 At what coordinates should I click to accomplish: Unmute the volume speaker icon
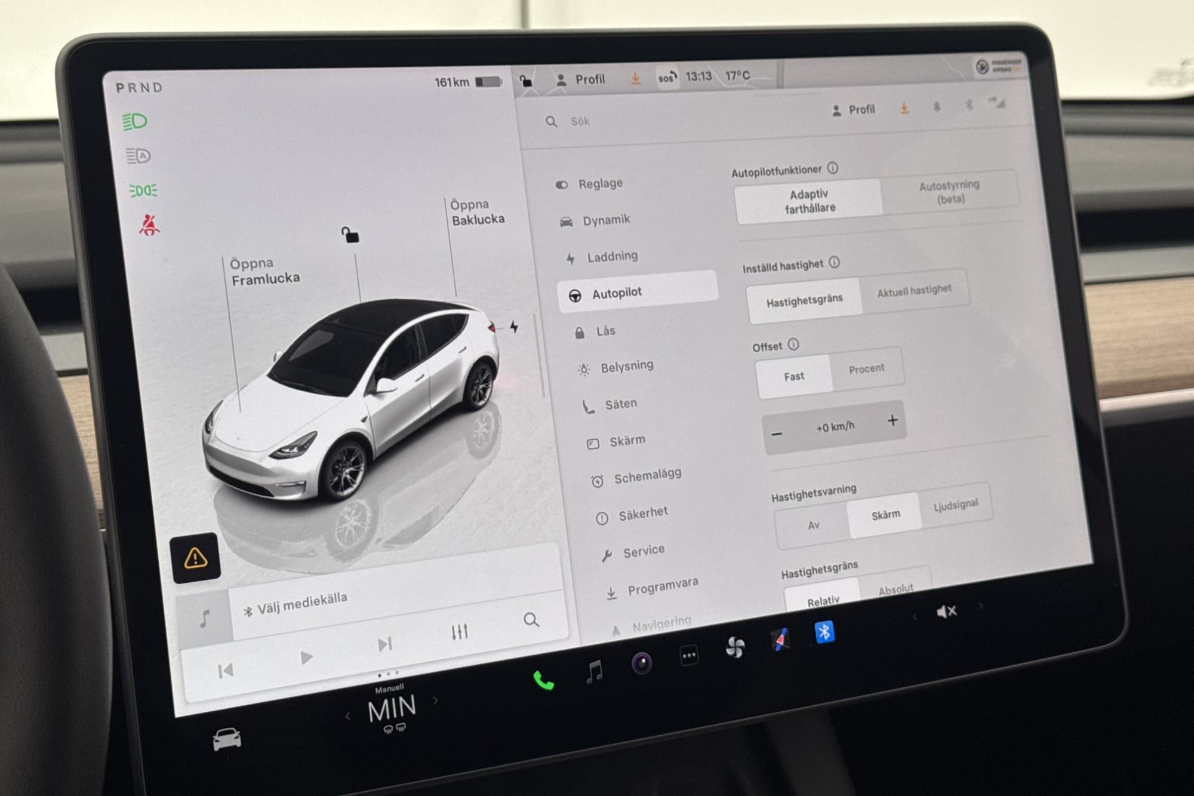(x=947, y=611)
